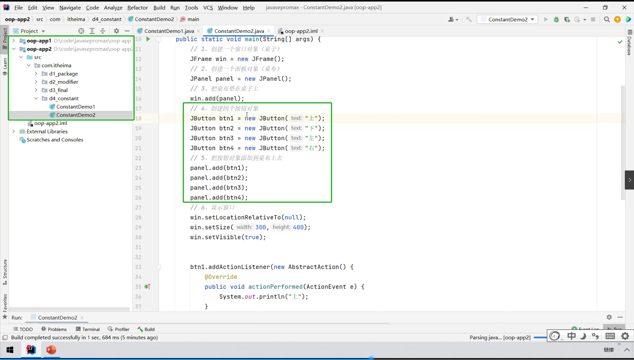Open the IME settings gear icon
Screen dimensions: 634x360
tap(625, 336)
